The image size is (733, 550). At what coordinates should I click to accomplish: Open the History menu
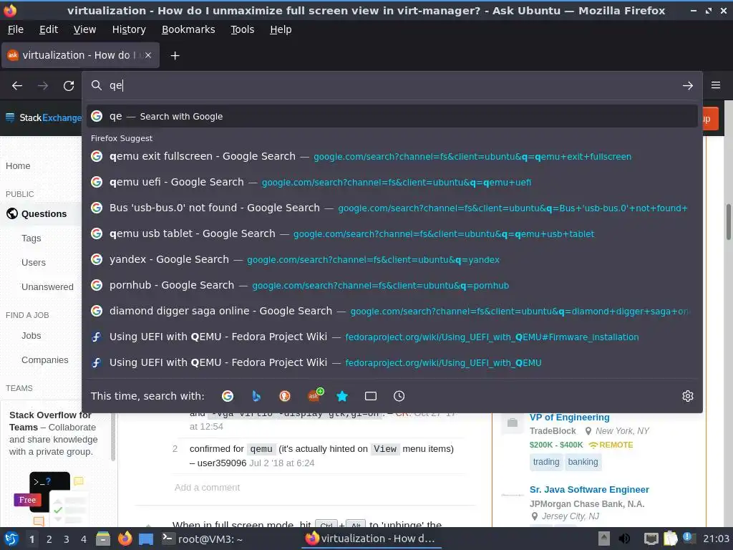129,29
